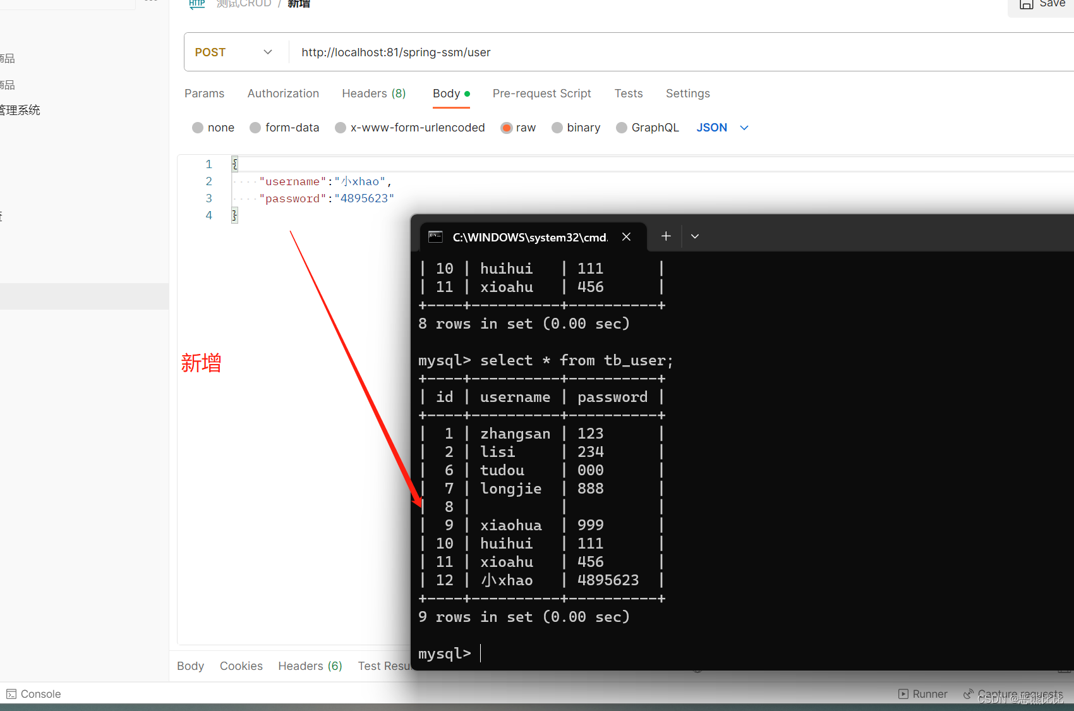Open the Pre-request Script tab
The height and width of the screenshot is (711, 1074).
542,94
